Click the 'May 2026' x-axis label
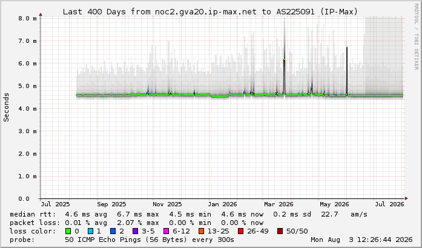This screenshot has height=248, width=422. pyautogui.click(x=334, y=204)
